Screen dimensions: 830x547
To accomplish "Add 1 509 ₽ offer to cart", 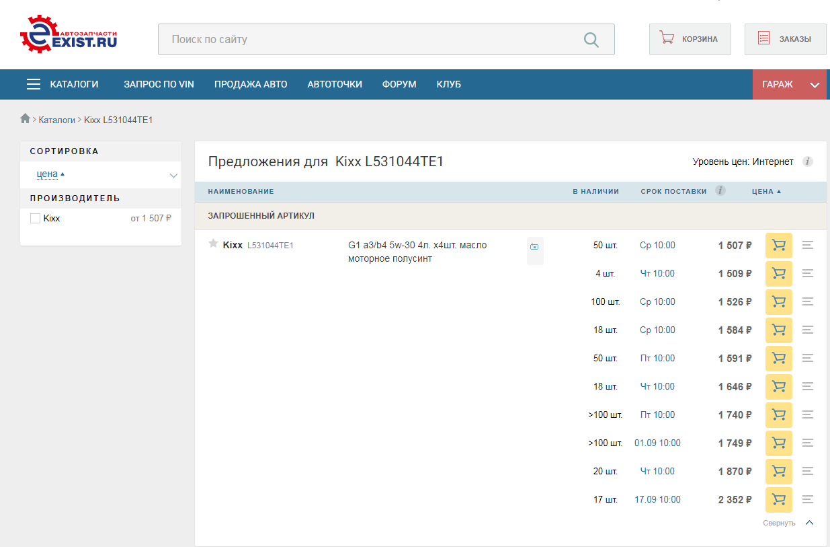I will (779, 274).
